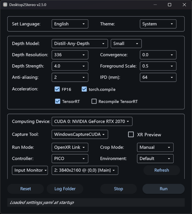Click the Refresh button
Screen dimensions: 192x214
(162, 170)
